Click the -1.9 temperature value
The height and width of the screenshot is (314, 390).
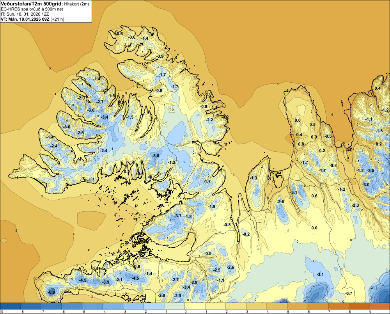pos(212,206)
